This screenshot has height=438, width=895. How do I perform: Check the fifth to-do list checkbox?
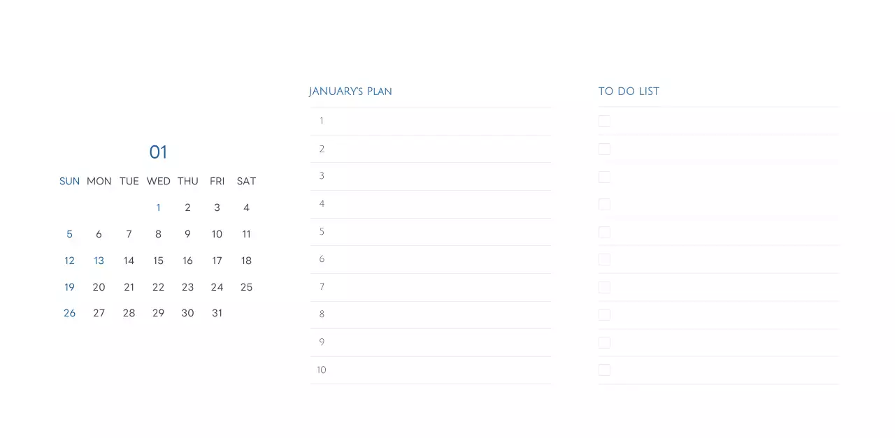point(604,232)
